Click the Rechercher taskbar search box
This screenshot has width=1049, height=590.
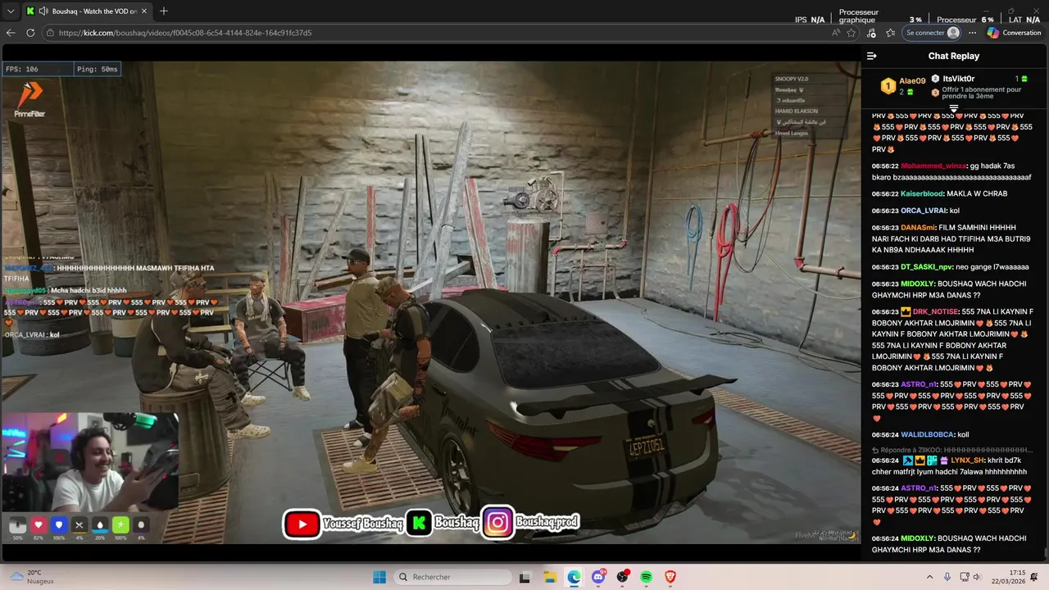(x=451, y=577)
